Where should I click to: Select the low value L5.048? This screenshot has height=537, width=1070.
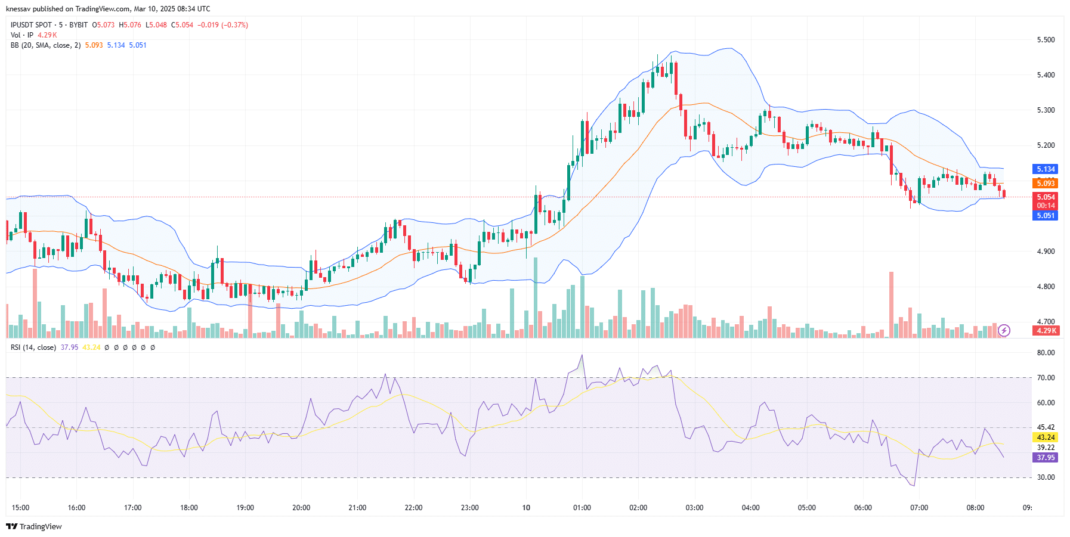click(156, 25)
